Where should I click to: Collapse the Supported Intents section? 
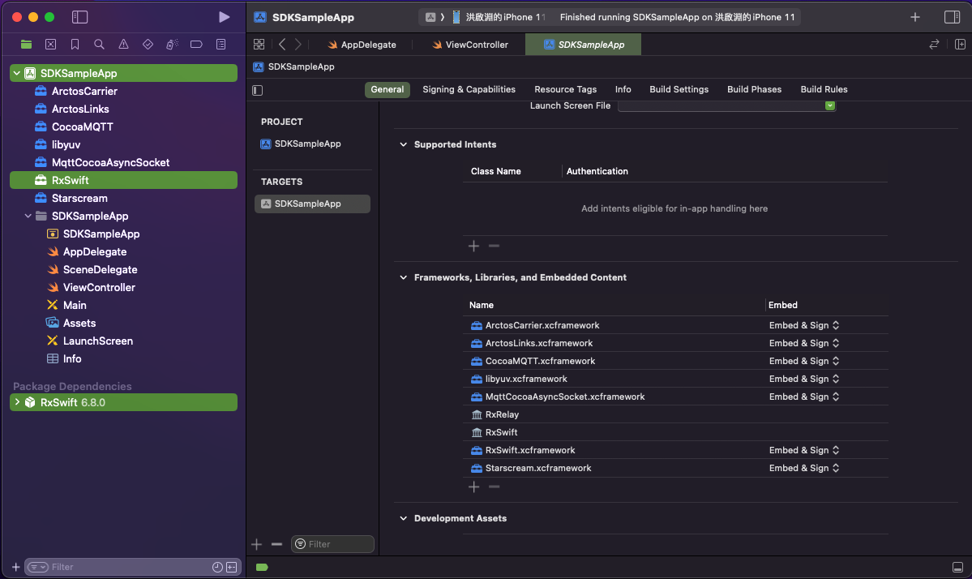[403, 144]
